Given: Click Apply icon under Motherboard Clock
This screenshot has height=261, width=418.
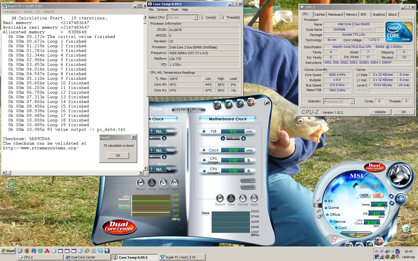Looking at the screenshot, I should [x=254, y=198].
